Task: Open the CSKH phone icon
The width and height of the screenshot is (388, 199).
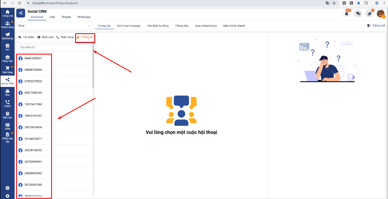Action: 7,104
